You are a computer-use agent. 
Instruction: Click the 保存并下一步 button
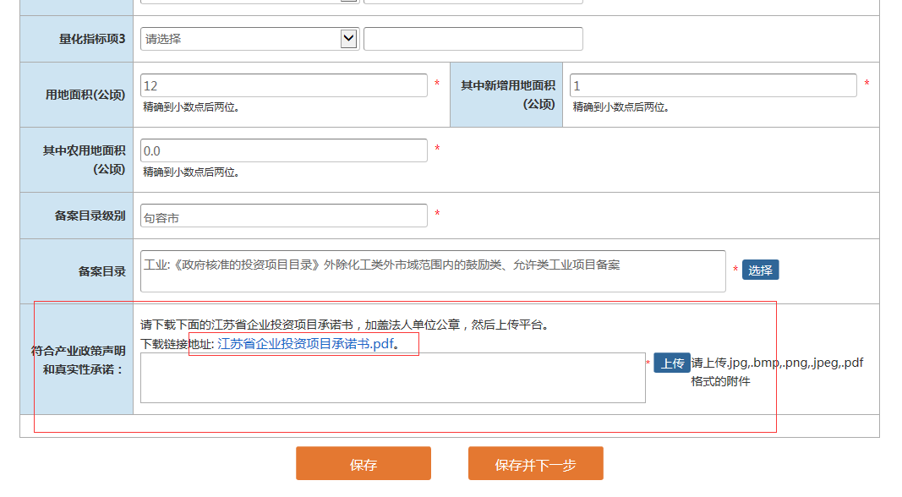tap(536, 464)
